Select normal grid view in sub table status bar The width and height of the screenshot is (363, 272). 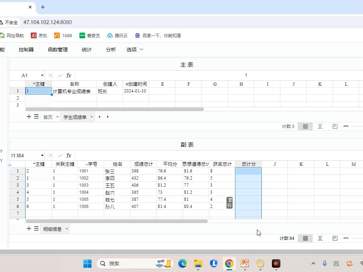click(x=305, y=238)
